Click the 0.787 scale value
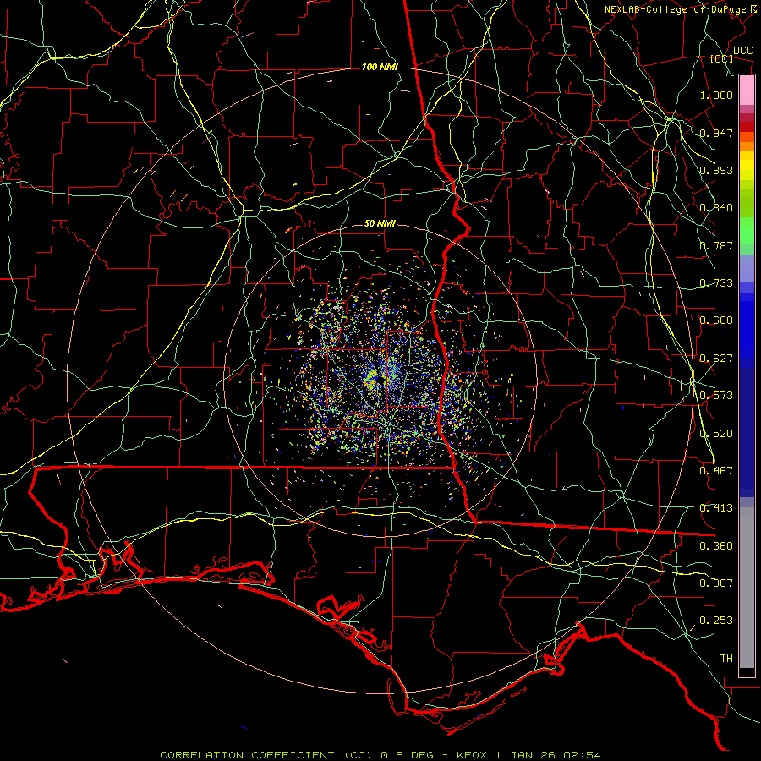Screen dimensions: 761x761 [x=716, y=245]
